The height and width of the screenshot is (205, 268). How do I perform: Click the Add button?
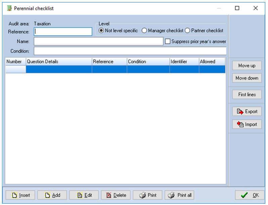coord(52,195)
